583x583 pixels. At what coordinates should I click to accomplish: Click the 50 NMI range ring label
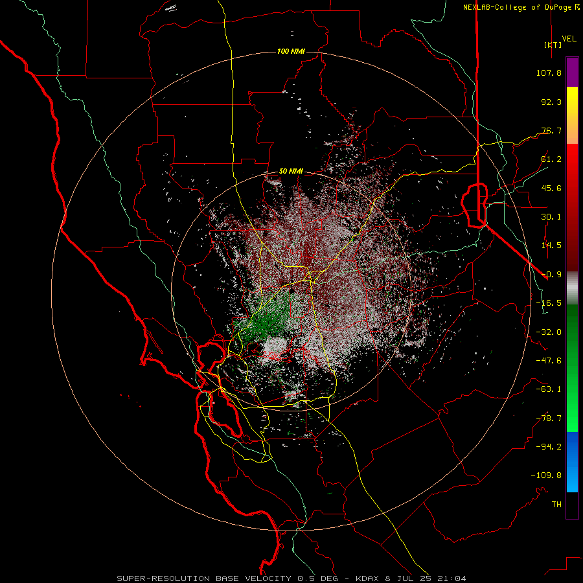click(291, 172)
